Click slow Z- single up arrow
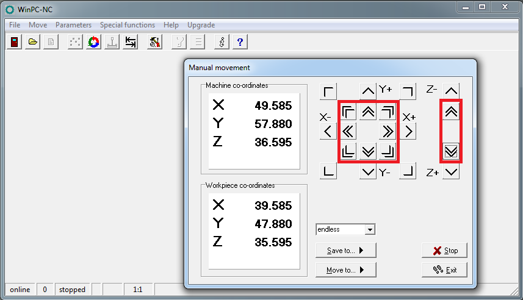This screenshot has height=300, width=523. pyautogui.click(x=451, y=91)
